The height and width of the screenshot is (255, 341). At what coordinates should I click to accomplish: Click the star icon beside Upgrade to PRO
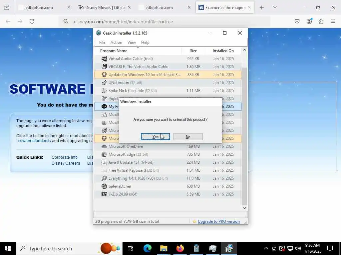tap(194, 221)
